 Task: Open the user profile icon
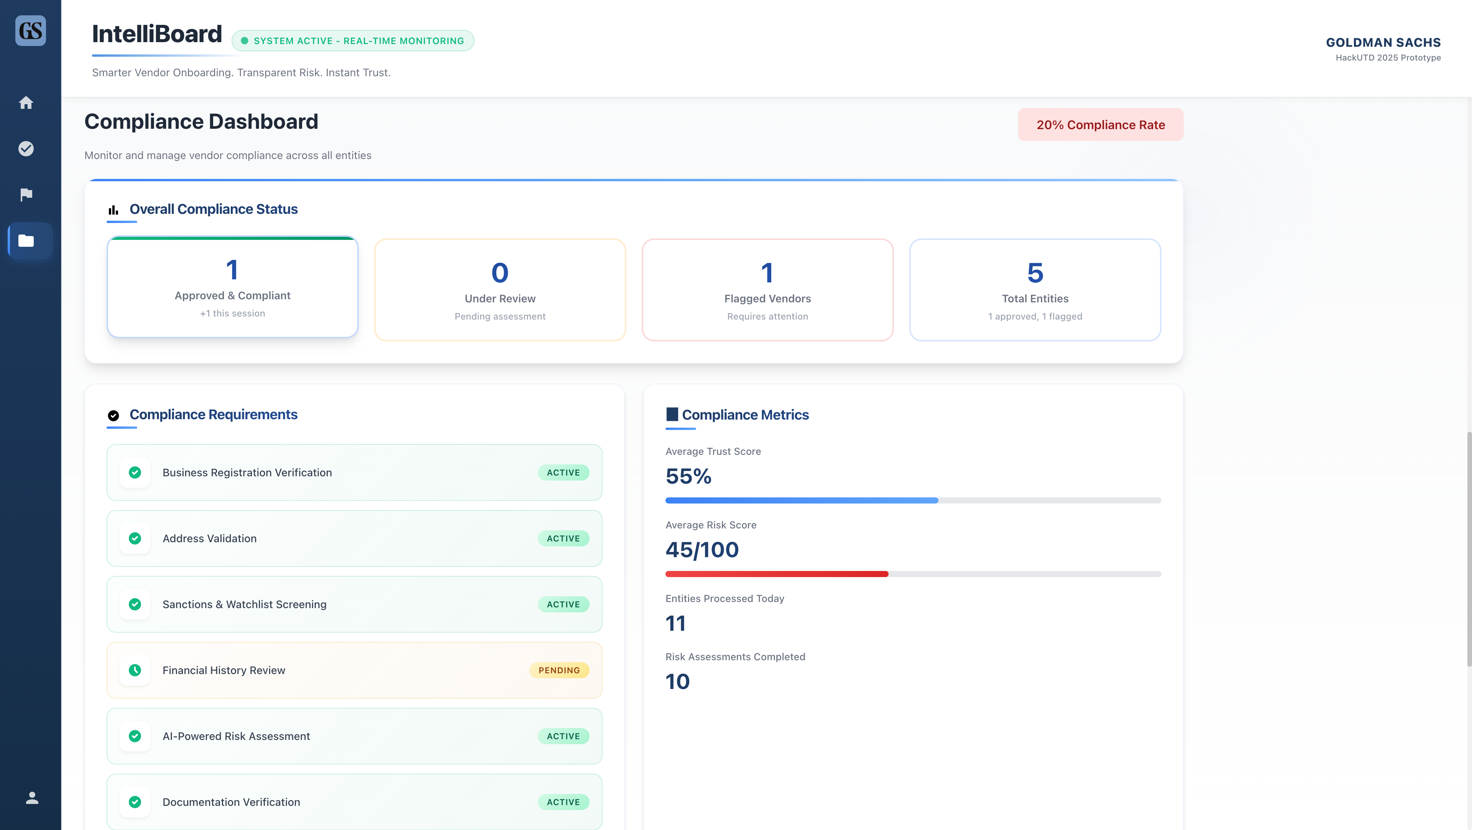(32, 797)
